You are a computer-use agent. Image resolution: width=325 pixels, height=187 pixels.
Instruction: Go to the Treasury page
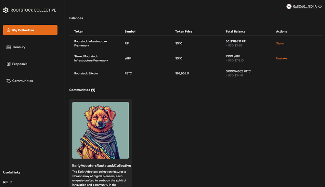click(x=19, y=47)
